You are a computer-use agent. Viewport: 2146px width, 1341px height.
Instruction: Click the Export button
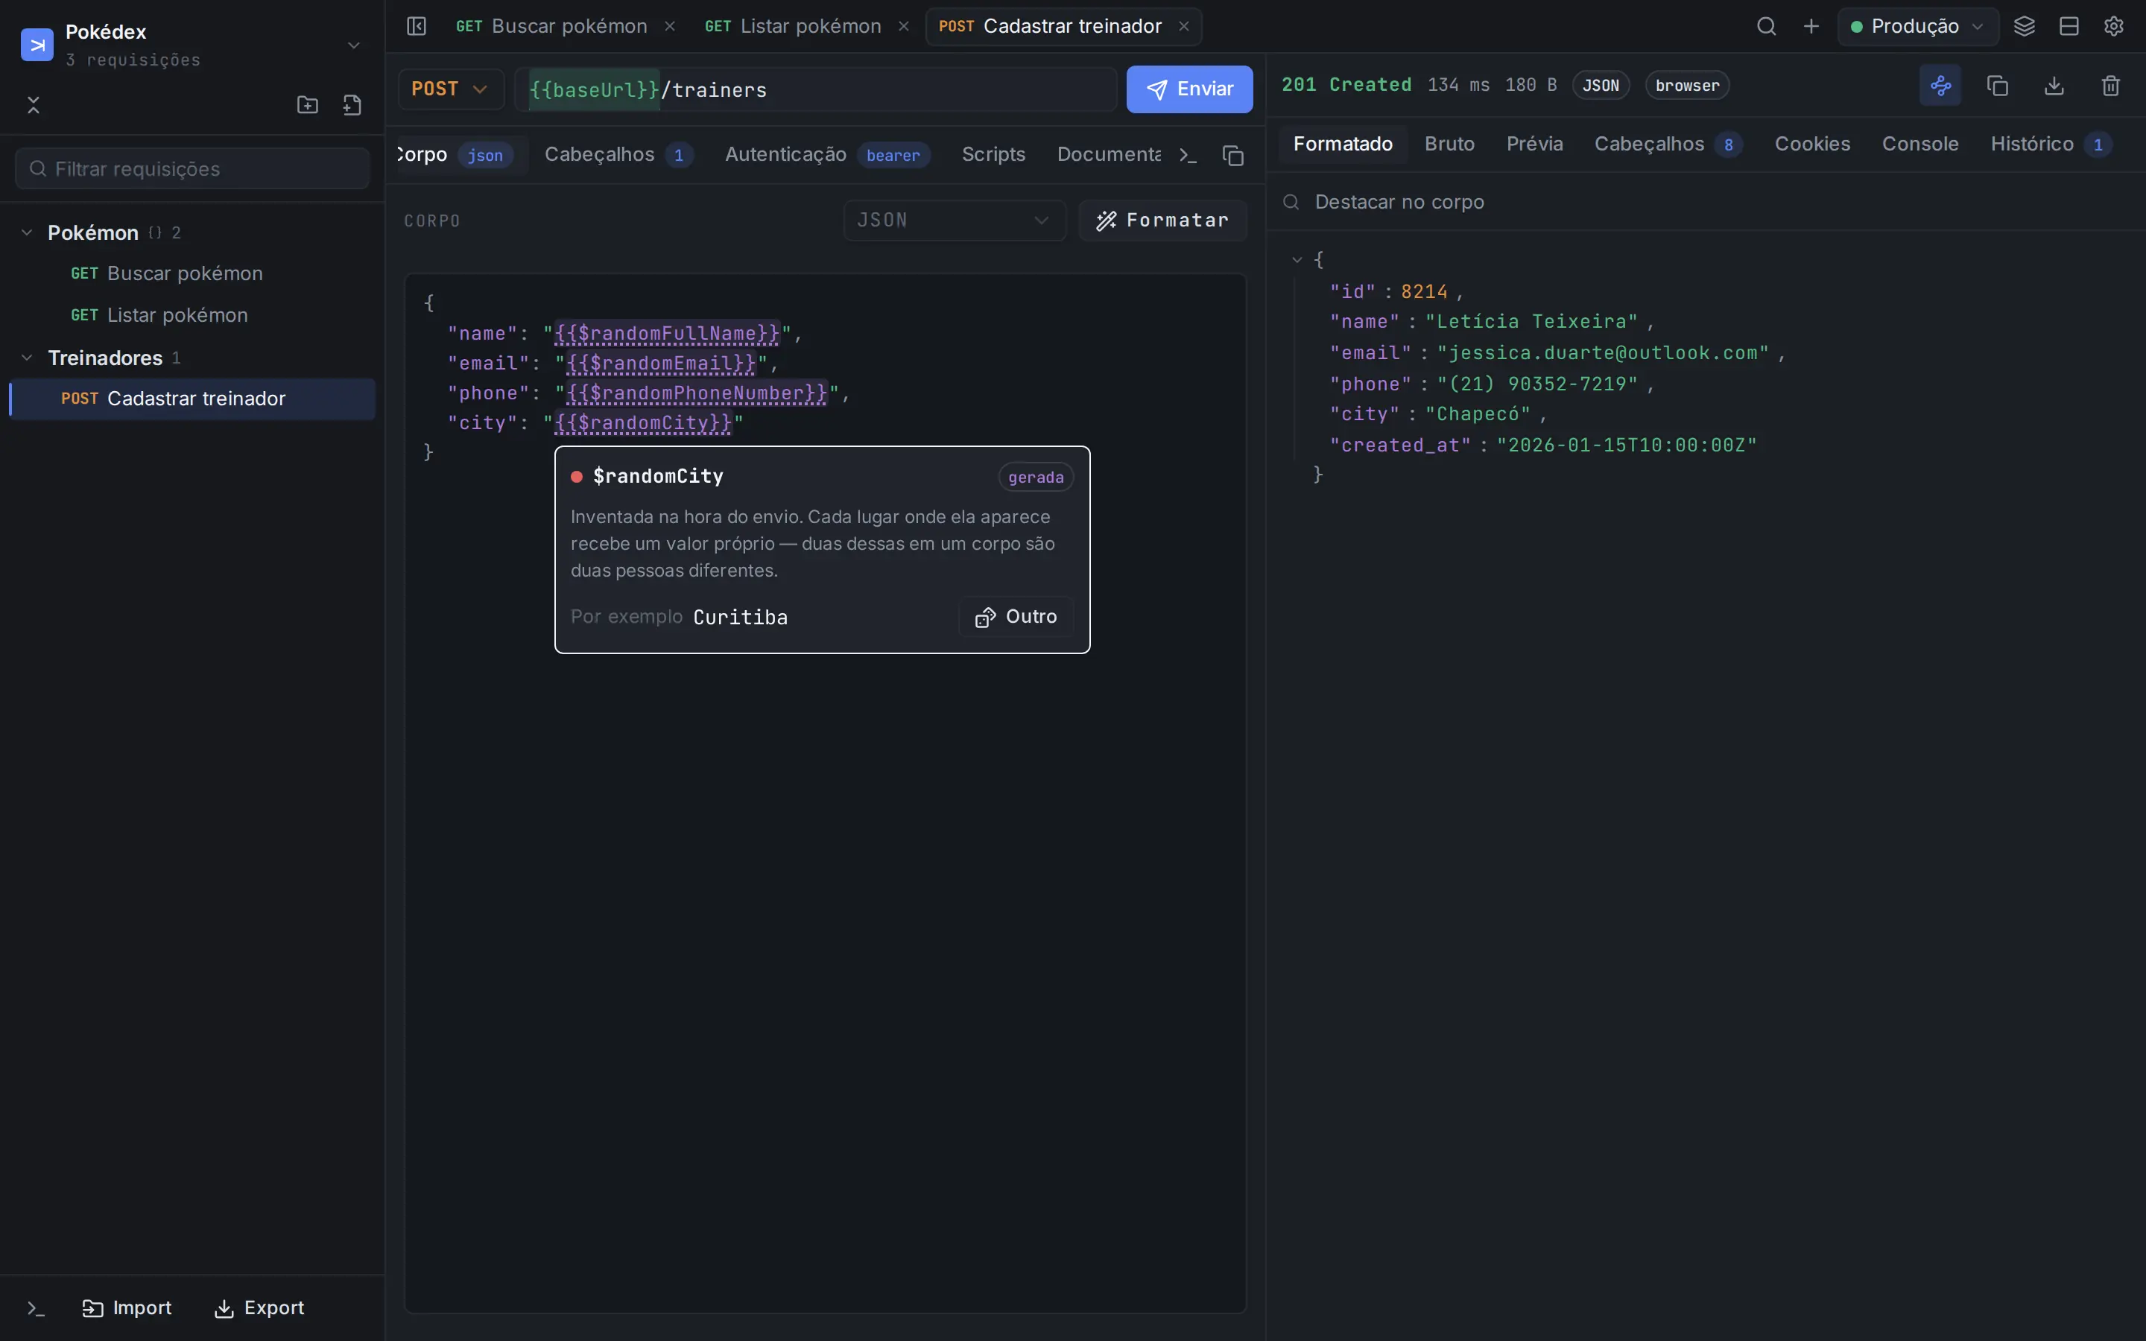pyautogui.click(x=259, y=1308)
